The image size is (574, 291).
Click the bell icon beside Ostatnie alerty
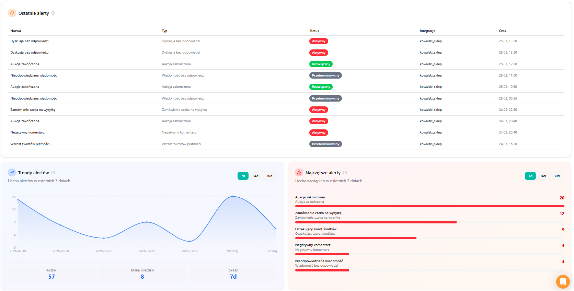pyautogui.click(x=12, y=13)
